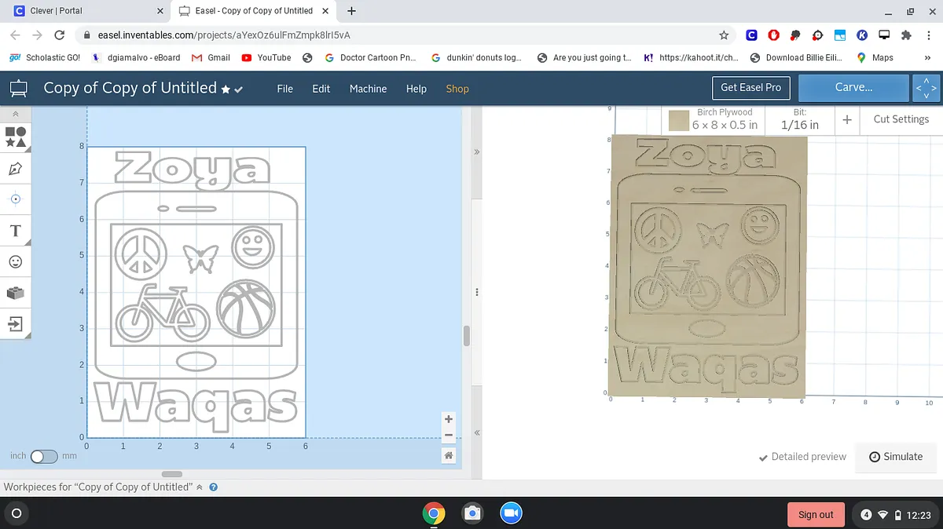Open the Help menu
Screen dimensions: 943x529
416,89
